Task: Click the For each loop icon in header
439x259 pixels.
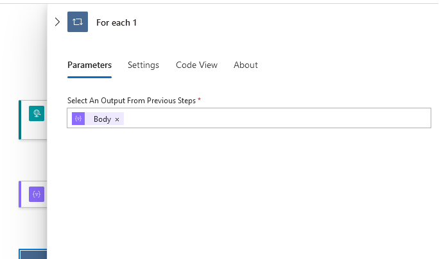Action: [78, 22]
